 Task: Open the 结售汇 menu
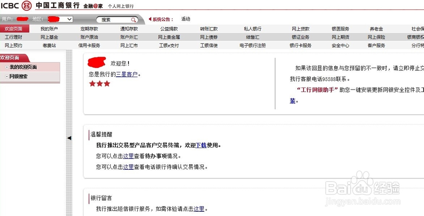point(253,37)
